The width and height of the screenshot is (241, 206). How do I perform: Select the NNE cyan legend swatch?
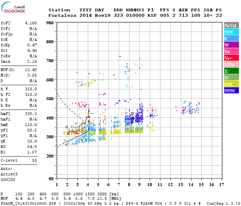coord(231,32)
